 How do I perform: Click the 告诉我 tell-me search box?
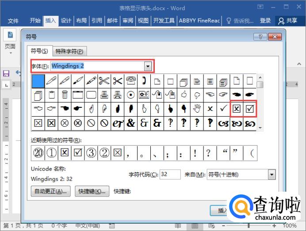click(240, 21)
